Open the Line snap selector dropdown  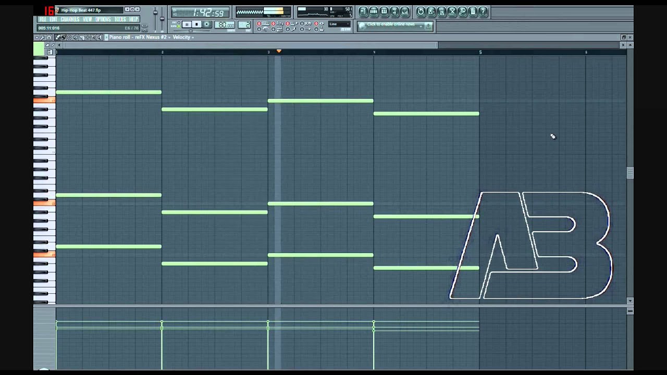pyautogui.click(x=339, y=24)
